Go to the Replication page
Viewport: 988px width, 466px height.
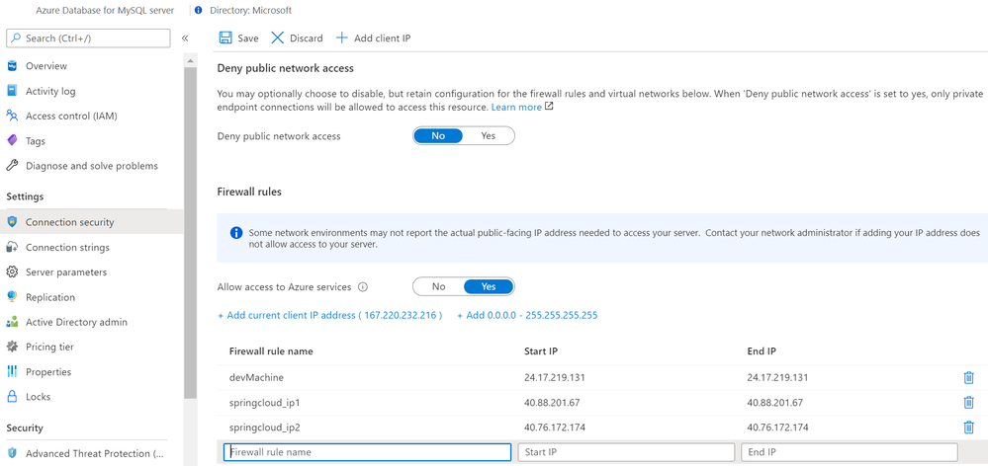(x=50, y=297)
